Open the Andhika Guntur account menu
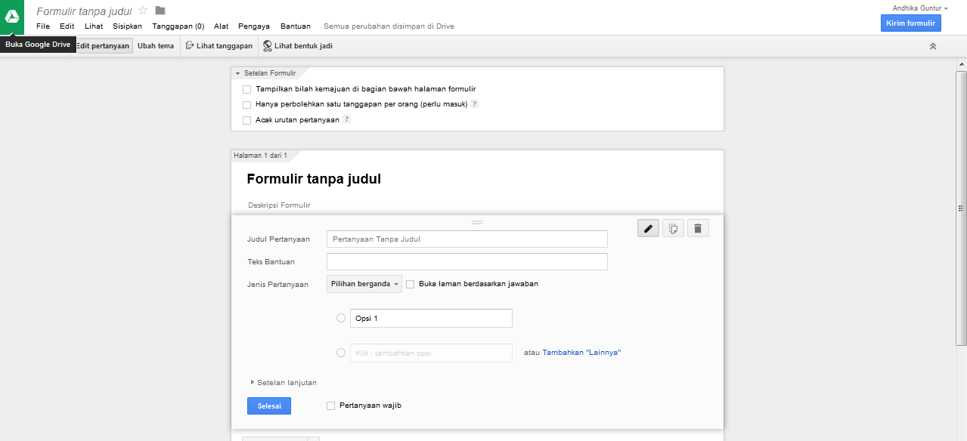The width and height of the screenshot is (967, 441). [x=919, y=8]
